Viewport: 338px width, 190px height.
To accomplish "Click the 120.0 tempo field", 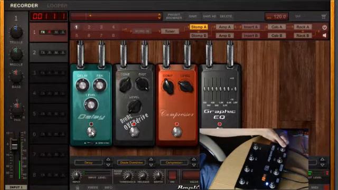I will click(277, 16).
